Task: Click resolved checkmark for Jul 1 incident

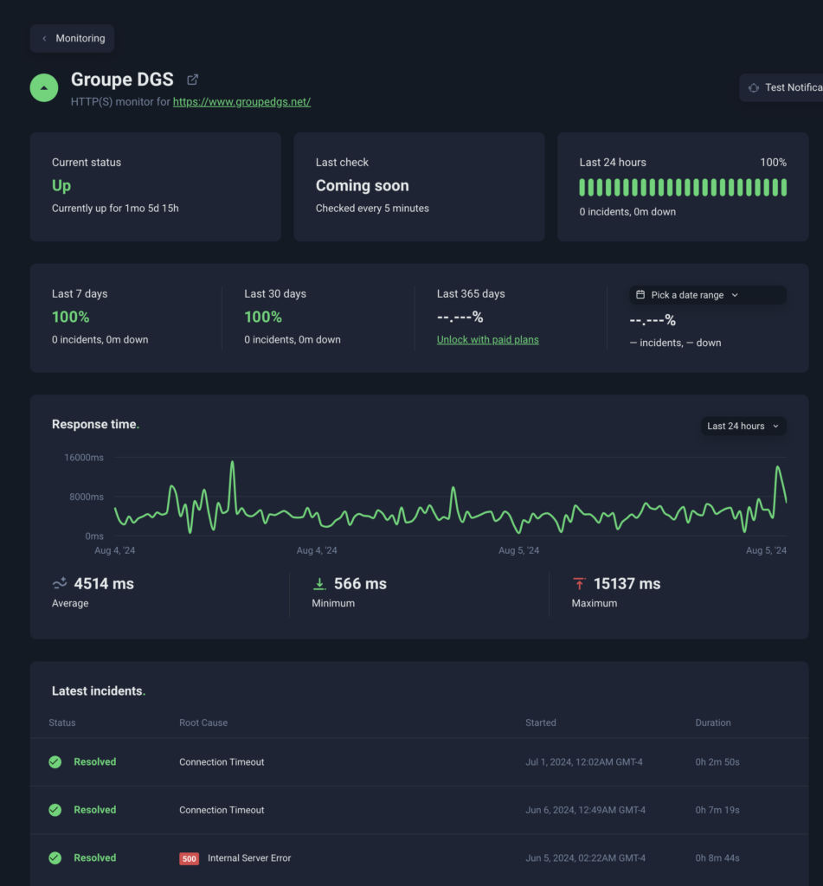Action: coord(55,762)
